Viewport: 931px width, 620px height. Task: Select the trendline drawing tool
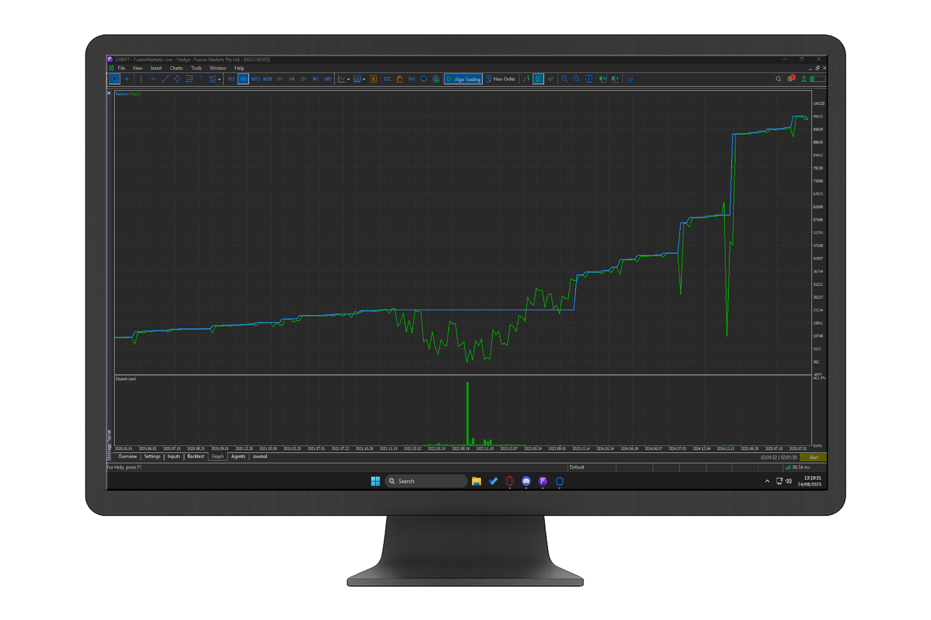(165, 79)
